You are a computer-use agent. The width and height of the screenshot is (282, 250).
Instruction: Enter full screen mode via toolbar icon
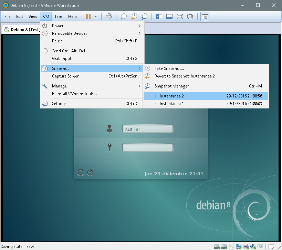click(x=180, y=17)
